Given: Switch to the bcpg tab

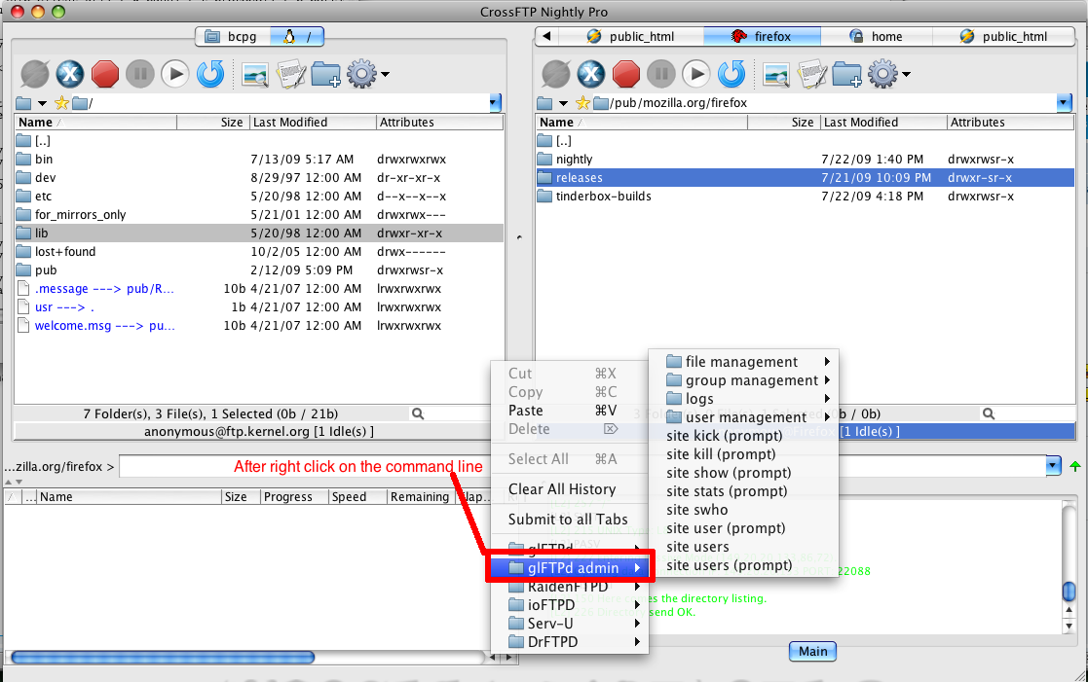Looking at the screenshot, I should [x=233, y=37].
